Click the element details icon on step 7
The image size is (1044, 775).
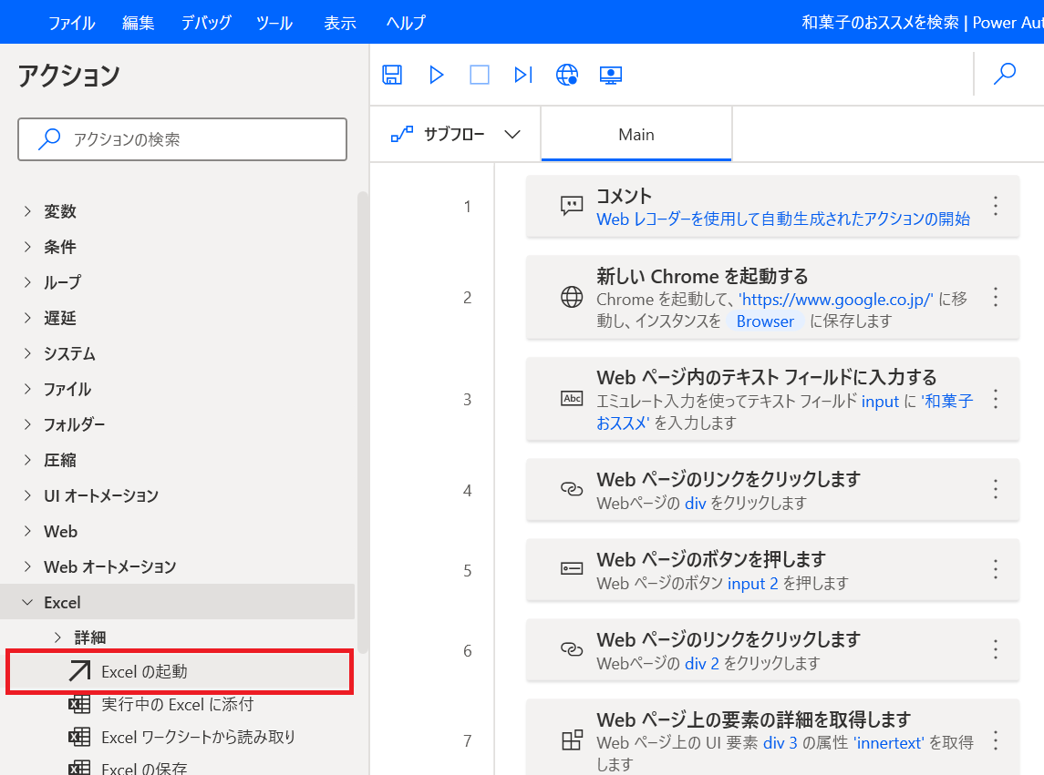[x=572, y=739]
